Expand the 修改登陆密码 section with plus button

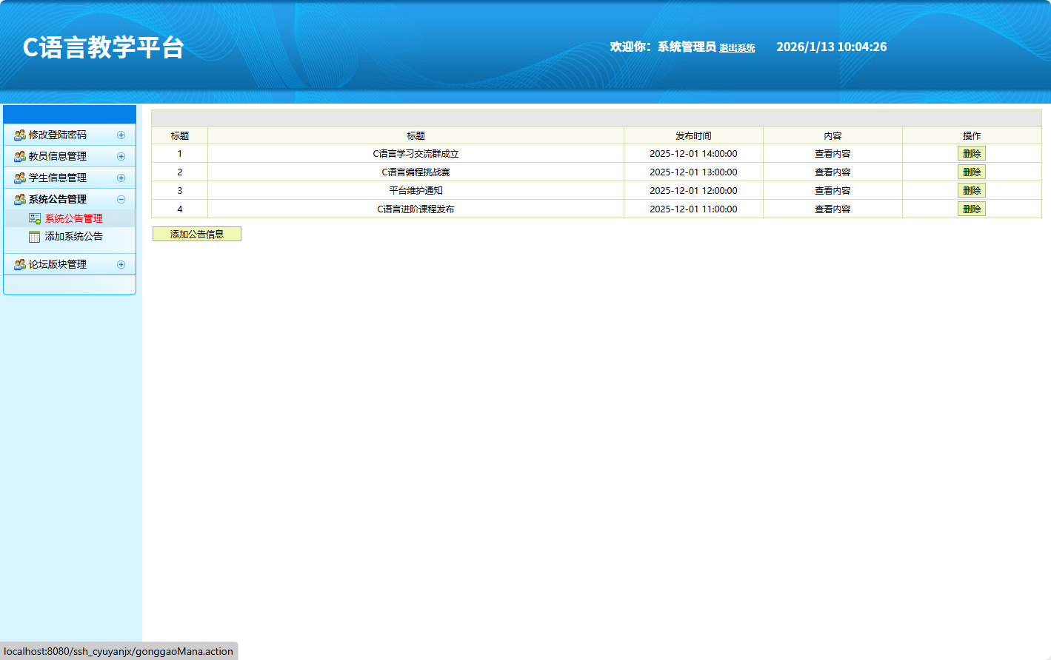(x=121, y=135)
